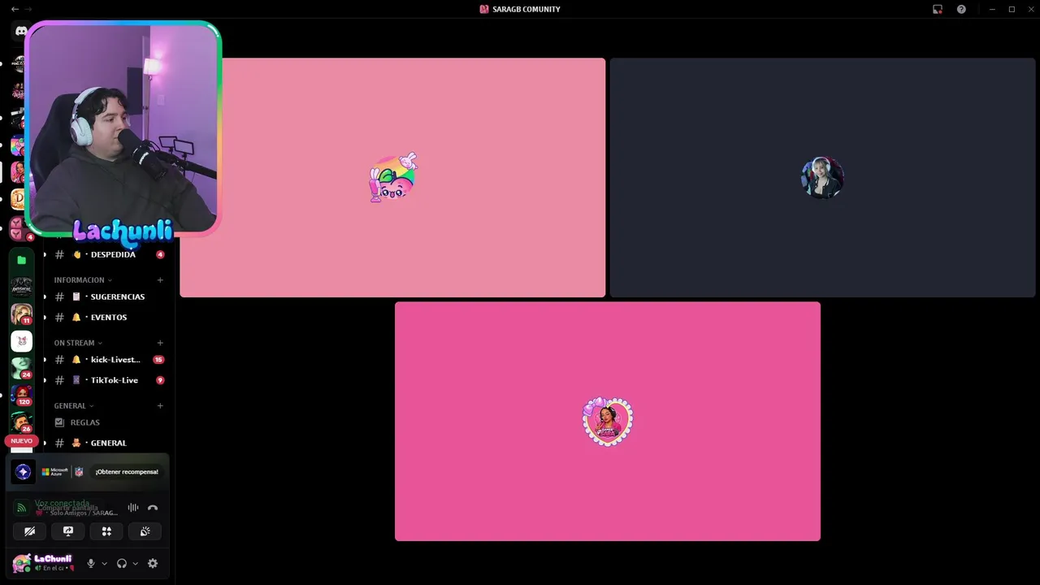1040x585 pixels.
Task: Select the white bunny server icon
Action: (22, 341)
